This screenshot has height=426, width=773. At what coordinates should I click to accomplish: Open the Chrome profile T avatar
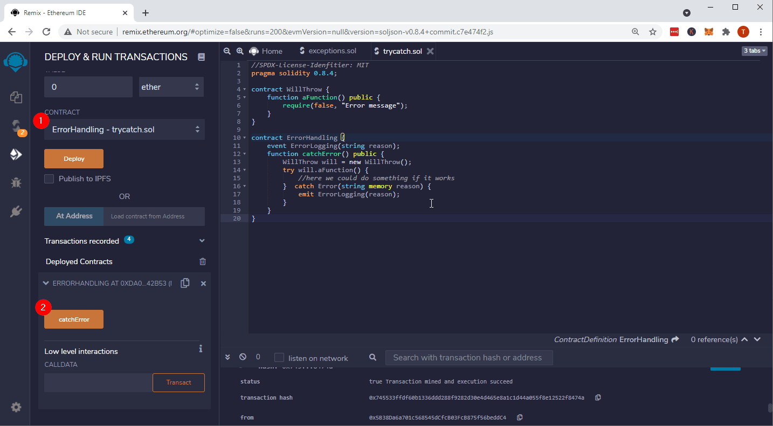coord(743,32)
